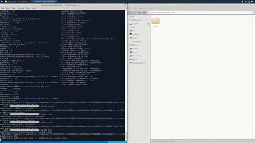The image size is (255, 143).
Task: Go forward in the file manager toolbar
Action: (x=135, y=12)
